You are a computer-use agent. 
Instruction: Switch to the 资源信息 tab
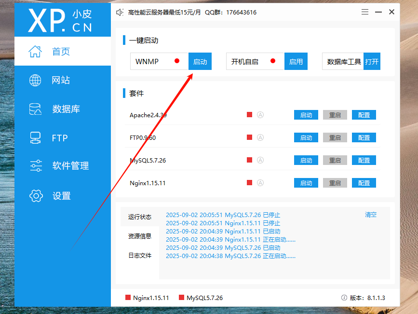coord(140,236)
